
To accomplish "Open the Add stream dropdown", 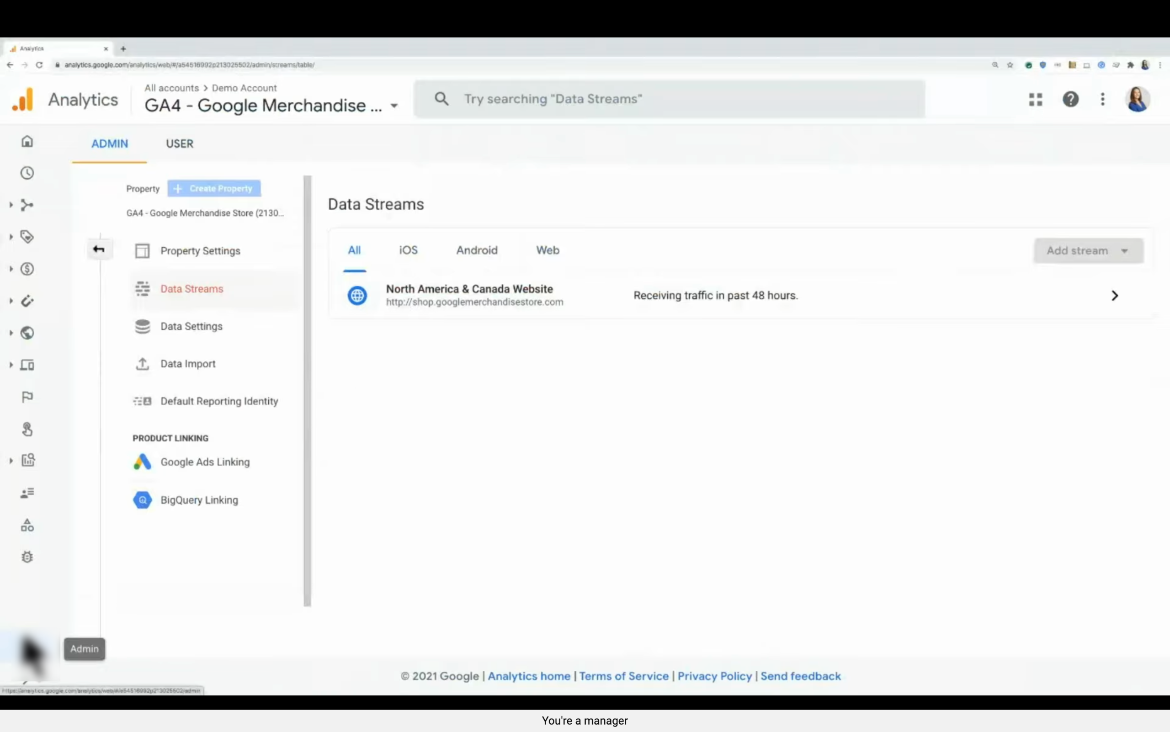I will pyautogui.click(x=1088, y=251).
